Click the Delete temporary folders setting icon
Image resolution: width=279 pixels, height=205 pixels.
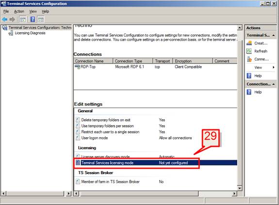click(78, 120)
